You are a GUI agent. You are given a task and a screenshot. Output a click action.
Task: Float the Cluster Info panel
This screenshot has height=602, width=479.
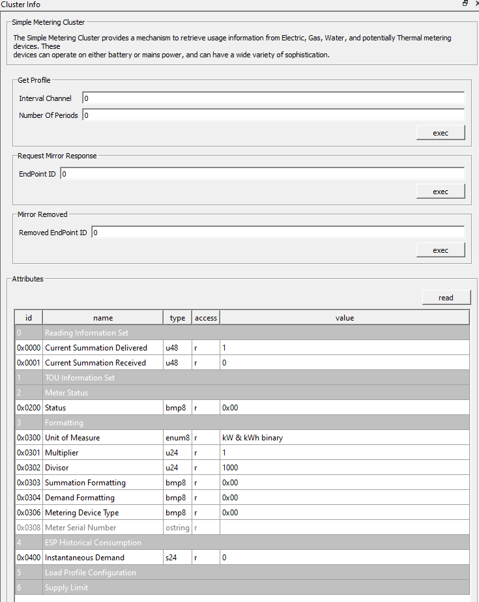[463, 4]
